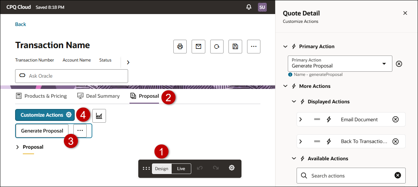
Task: Switch to Design mode
Action: click(162, 169)
